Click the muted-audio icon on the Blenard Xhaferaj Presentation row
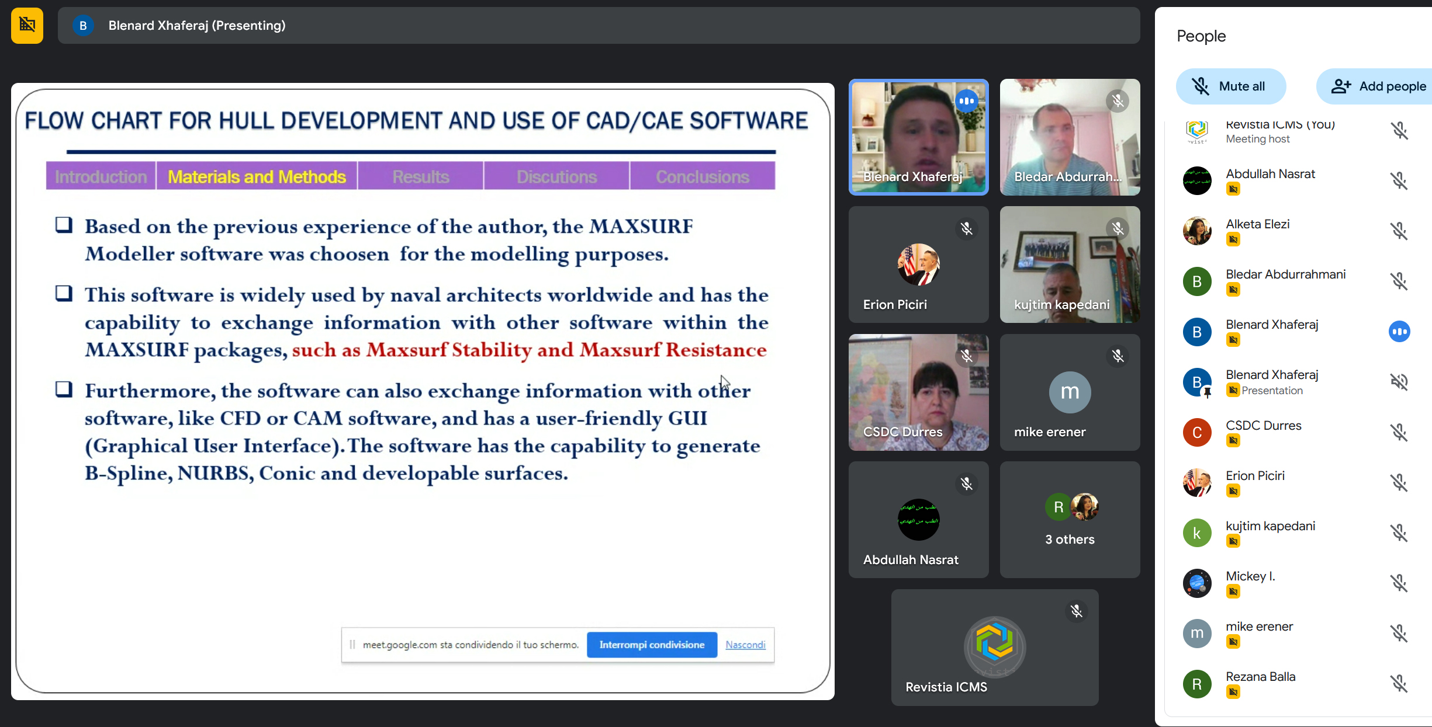Image resolution: width=1432 pixels, height=727 pixels. [x=1399, y=382]
